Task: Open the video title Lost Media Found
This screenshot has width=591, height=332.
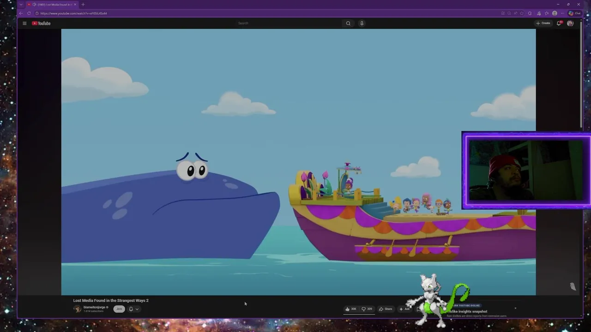Action: (x=111, y=301)
